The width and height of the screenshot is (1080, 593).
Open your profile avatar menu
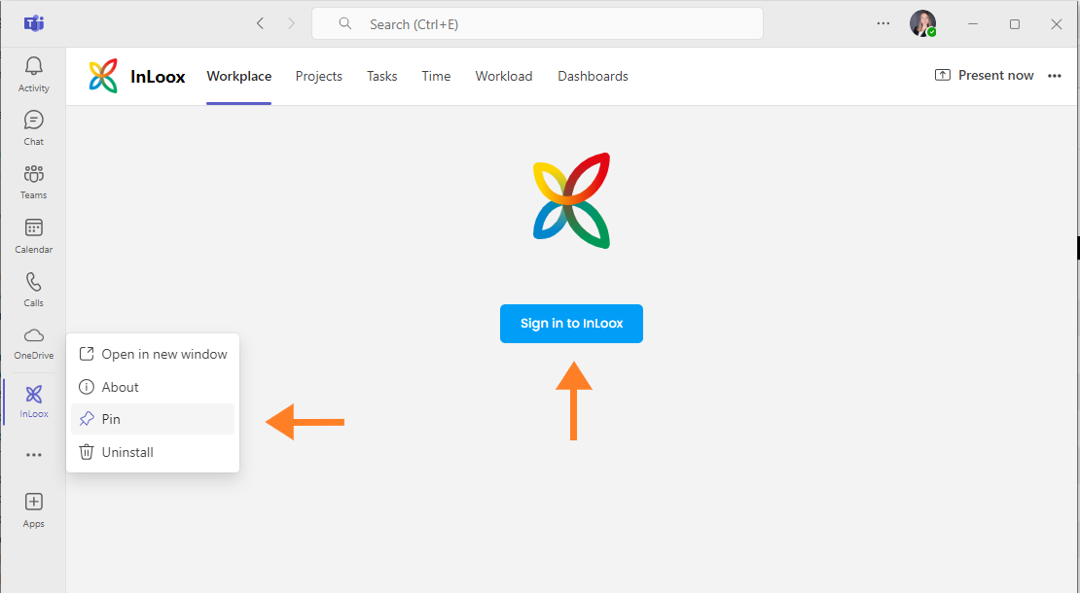click(x=922, y=23)
